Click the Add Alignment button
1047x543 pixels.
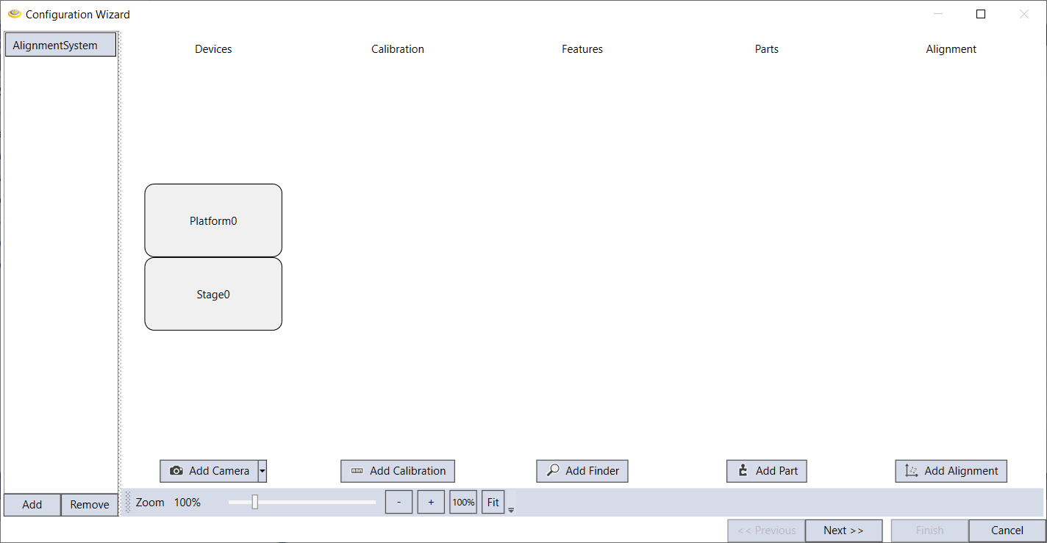coord(951,471)
